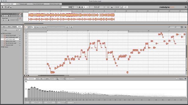Viewport: 188px width, 105px height.
Task: Click the Bypass button in sound editor
Action: [x=181, y=79]
